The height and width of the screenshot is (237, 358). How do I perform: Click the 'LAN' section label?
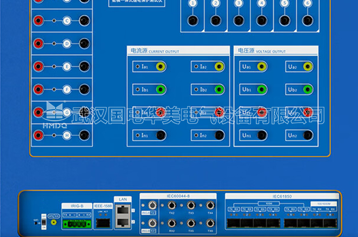point(123,199)
